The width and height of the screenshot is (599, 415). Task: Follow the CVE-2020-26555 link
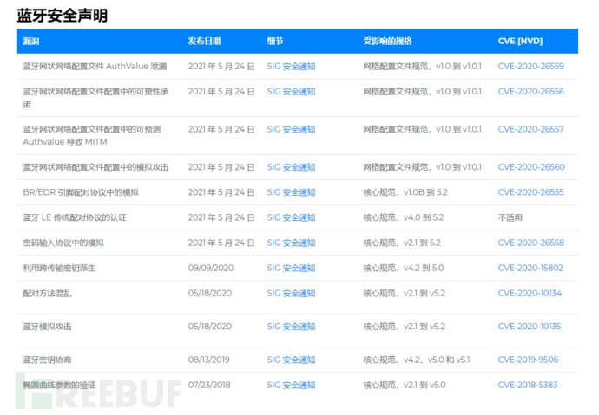(x=530, y=192)
